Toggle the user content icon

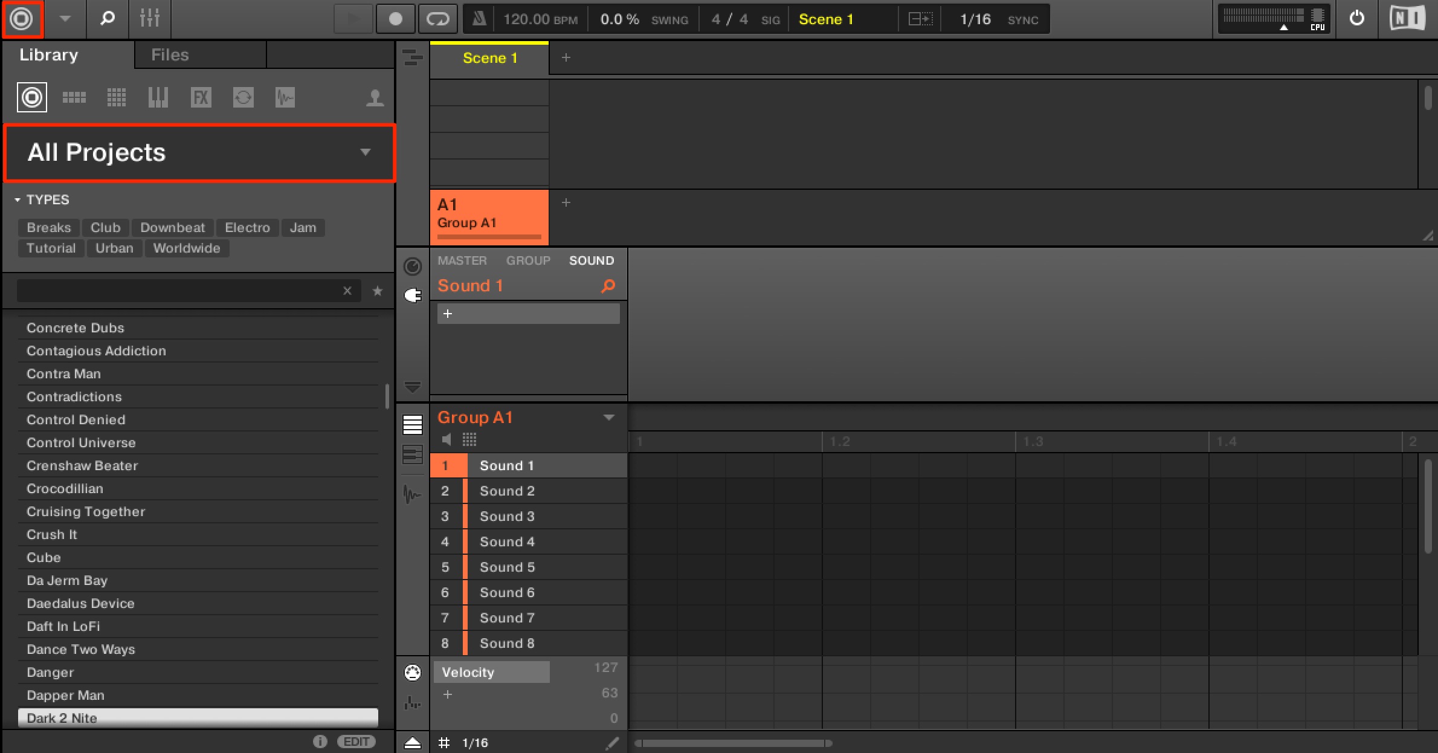point(375,97)
